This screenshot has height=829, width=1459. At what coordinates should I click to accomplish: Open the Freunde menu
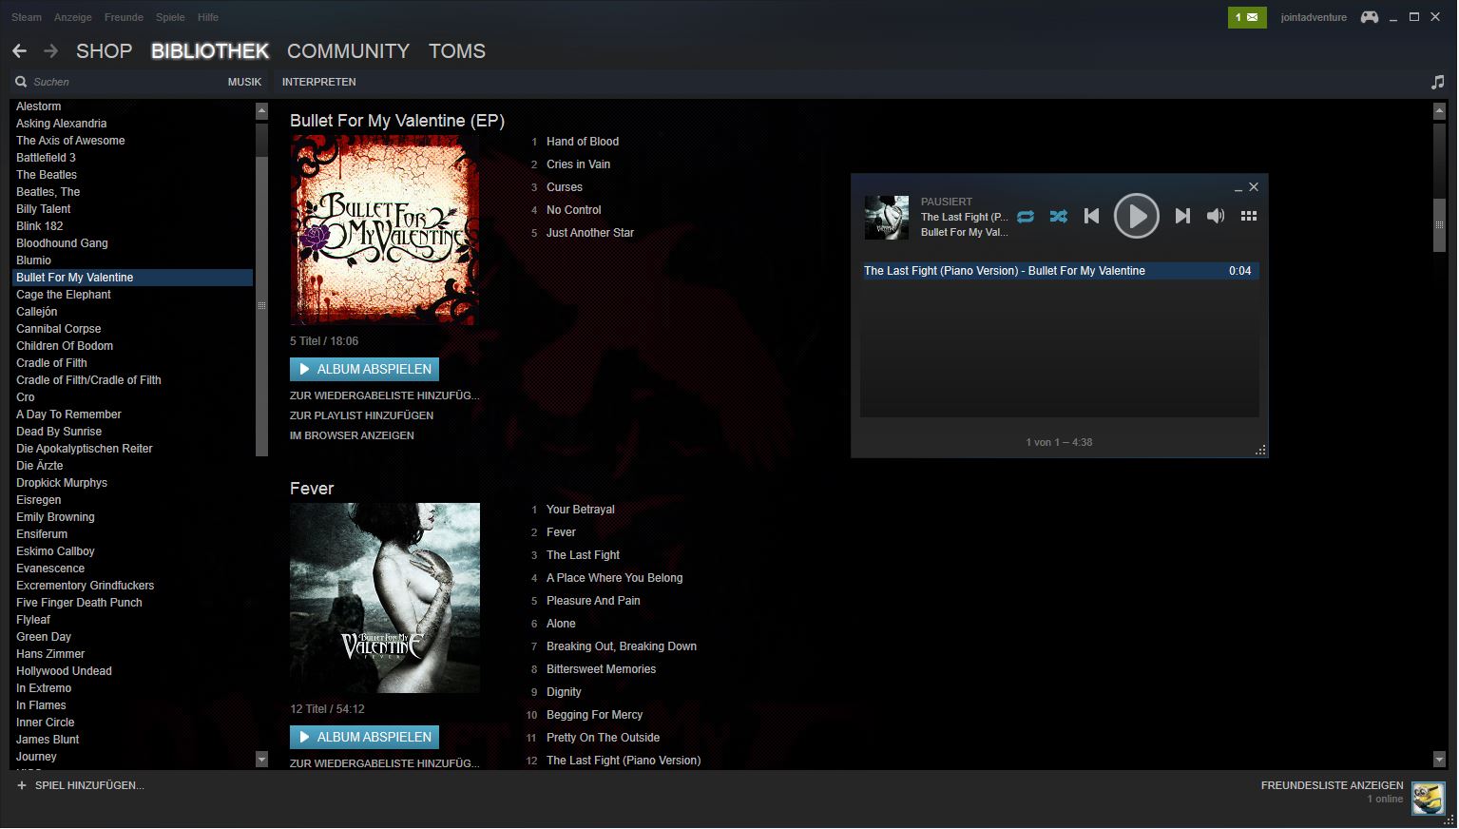tap(124, 17)
